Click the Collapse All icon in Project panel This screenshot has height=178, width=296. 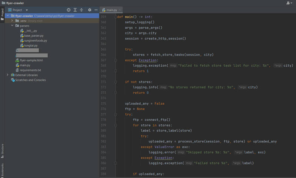(x=81, y=10)
